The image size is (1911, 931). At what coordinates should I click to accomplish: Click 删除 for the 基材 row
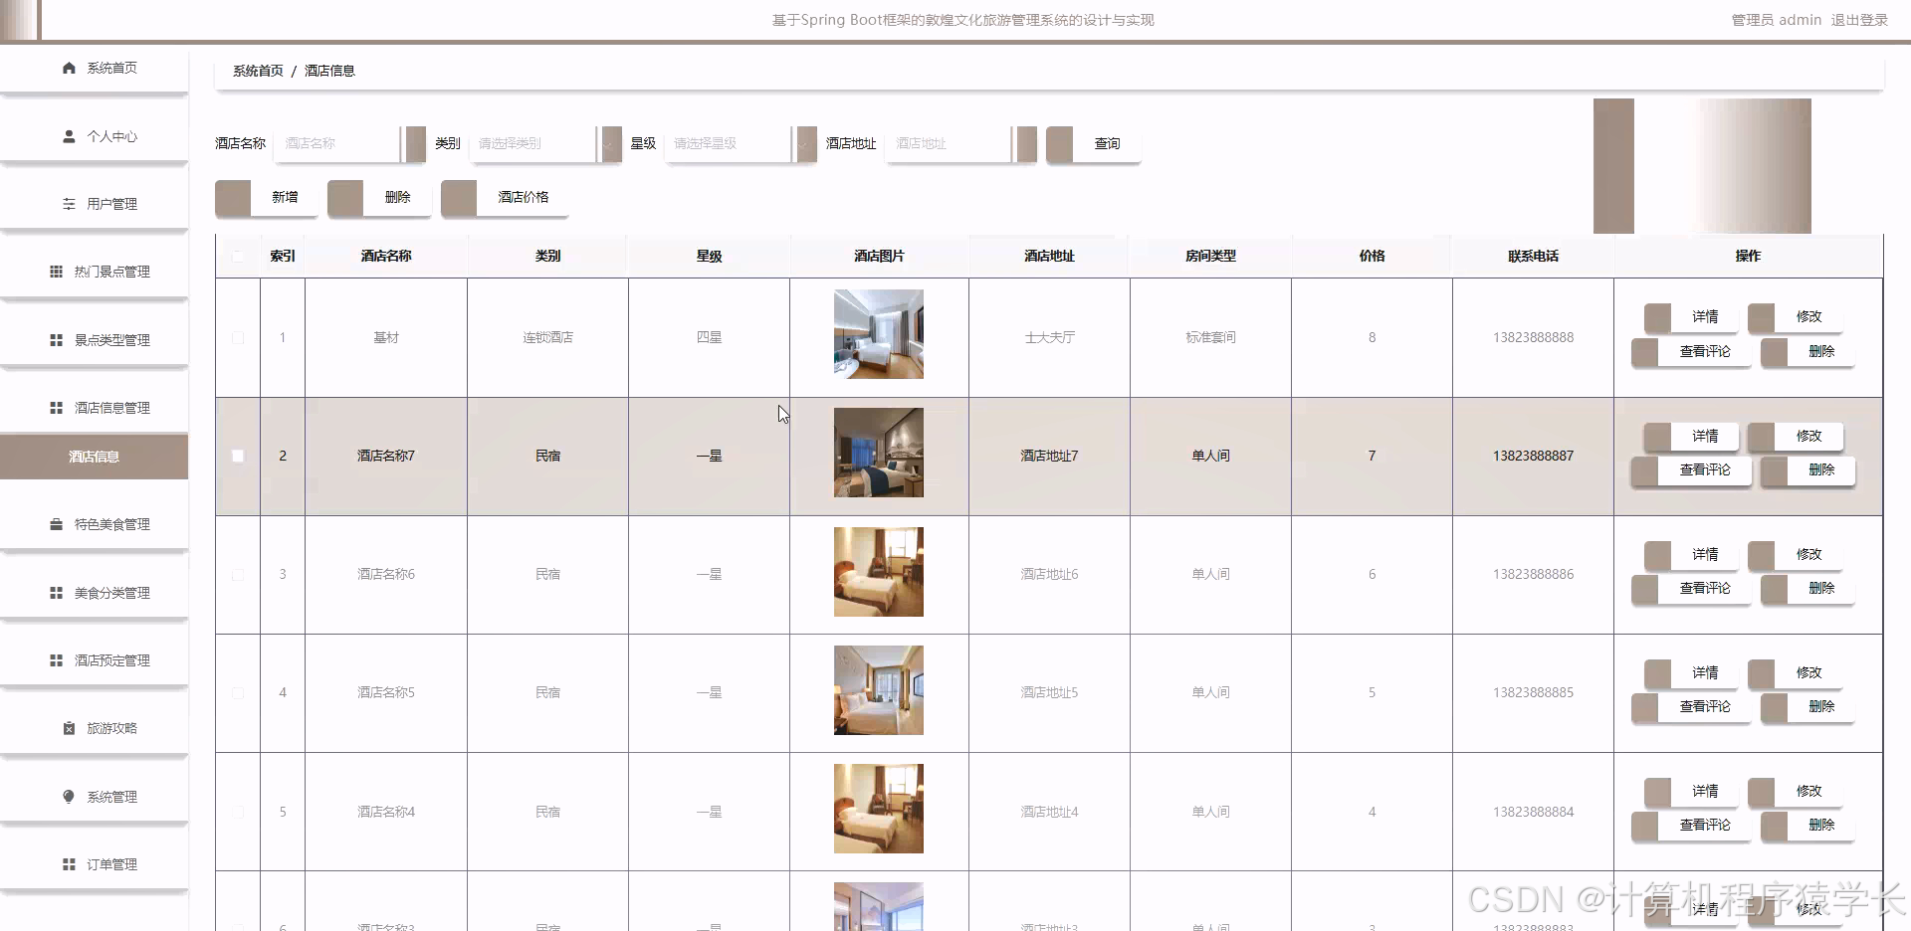[1807, 351]
